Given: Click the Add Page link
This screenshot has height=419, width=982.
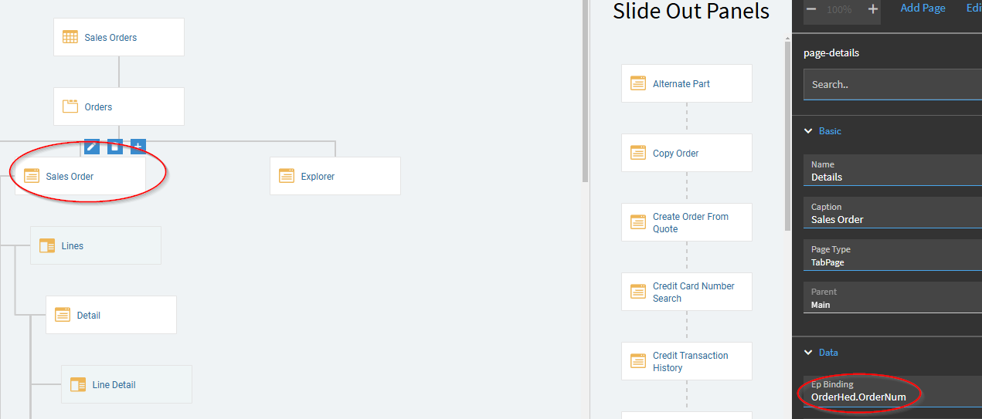Looking at the screenshot, I should point(923,8).
